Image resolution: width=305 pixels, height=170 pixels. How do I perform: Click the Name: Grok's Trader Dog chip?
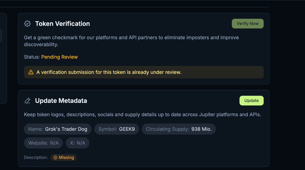click(x=57, y=129)
